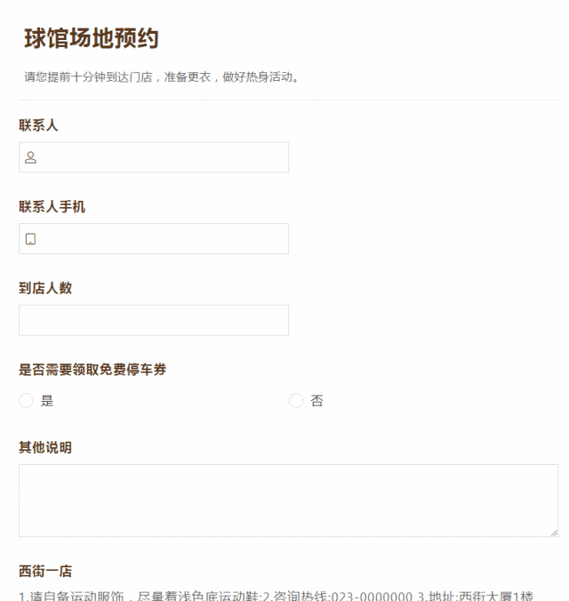Image resolution: width=569 pixels, height=601 pixels.
Task: Focus the 联系人 text input box
Action: [x=164, y=157]
